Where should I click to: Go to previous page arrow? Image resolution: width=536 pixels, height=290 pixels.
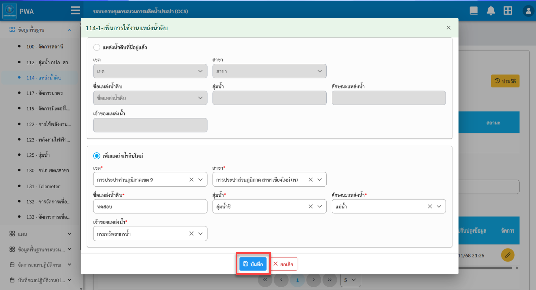pos(281,280)
